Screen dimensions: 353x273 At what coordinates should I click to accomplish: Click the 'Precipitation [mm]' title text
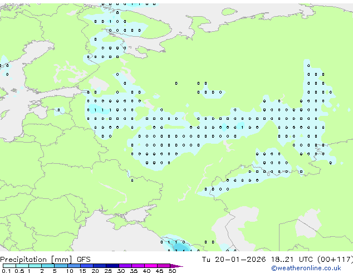(x=36, y=260)
